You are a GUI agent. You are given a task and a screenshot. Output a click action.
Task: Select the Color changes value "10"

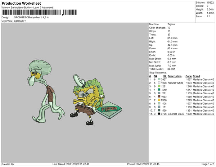(x=169, y=28)
